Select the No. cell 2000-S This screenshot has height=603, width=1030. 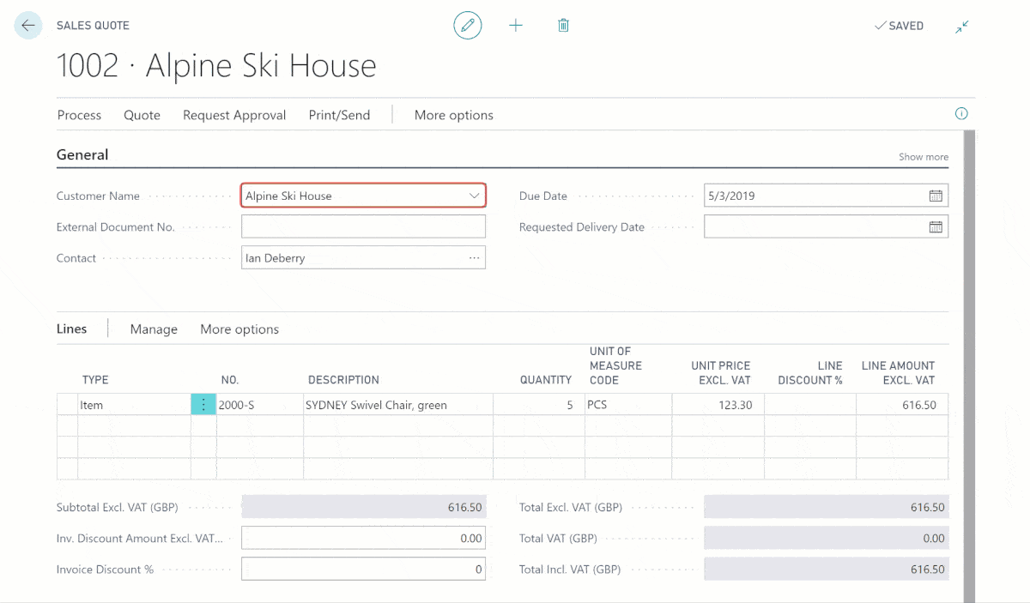tap(259, 405)
